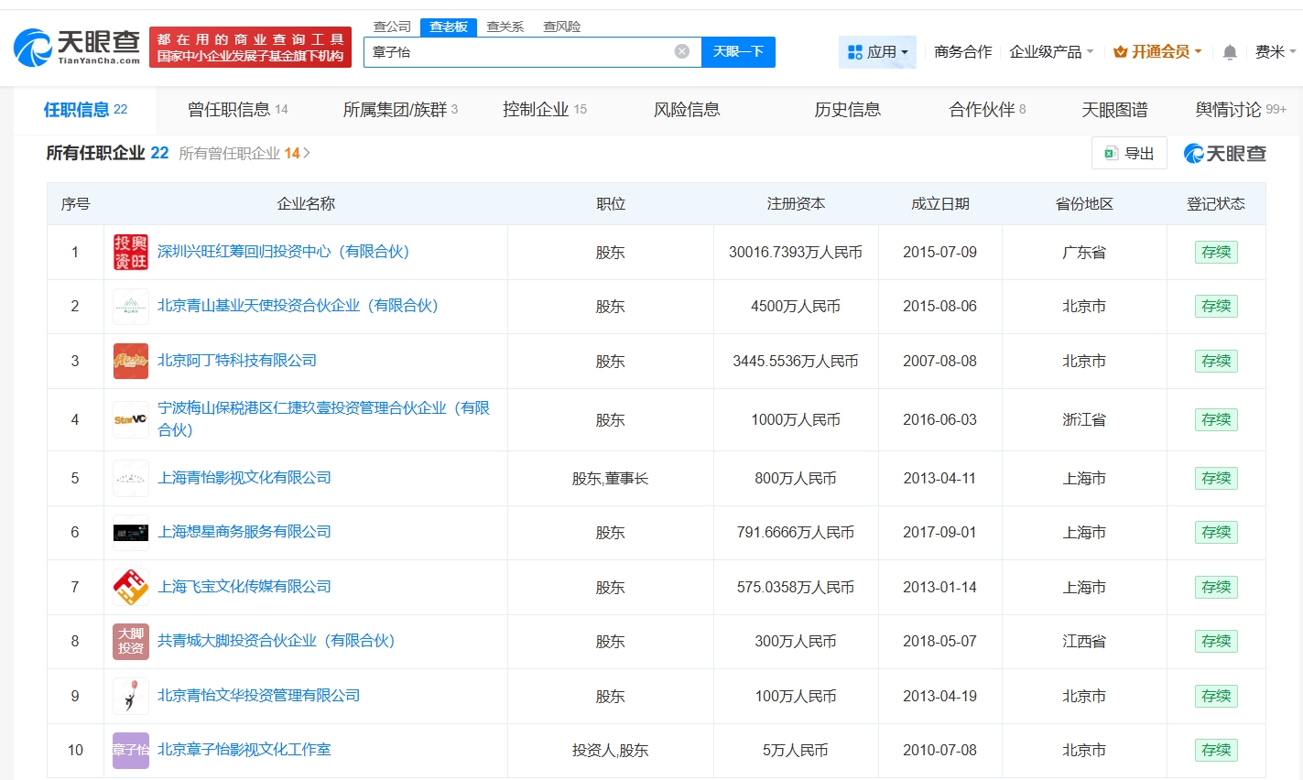Open the 曾任职信息 tab
Screen dimensions: 1303x780
[237, 110]
